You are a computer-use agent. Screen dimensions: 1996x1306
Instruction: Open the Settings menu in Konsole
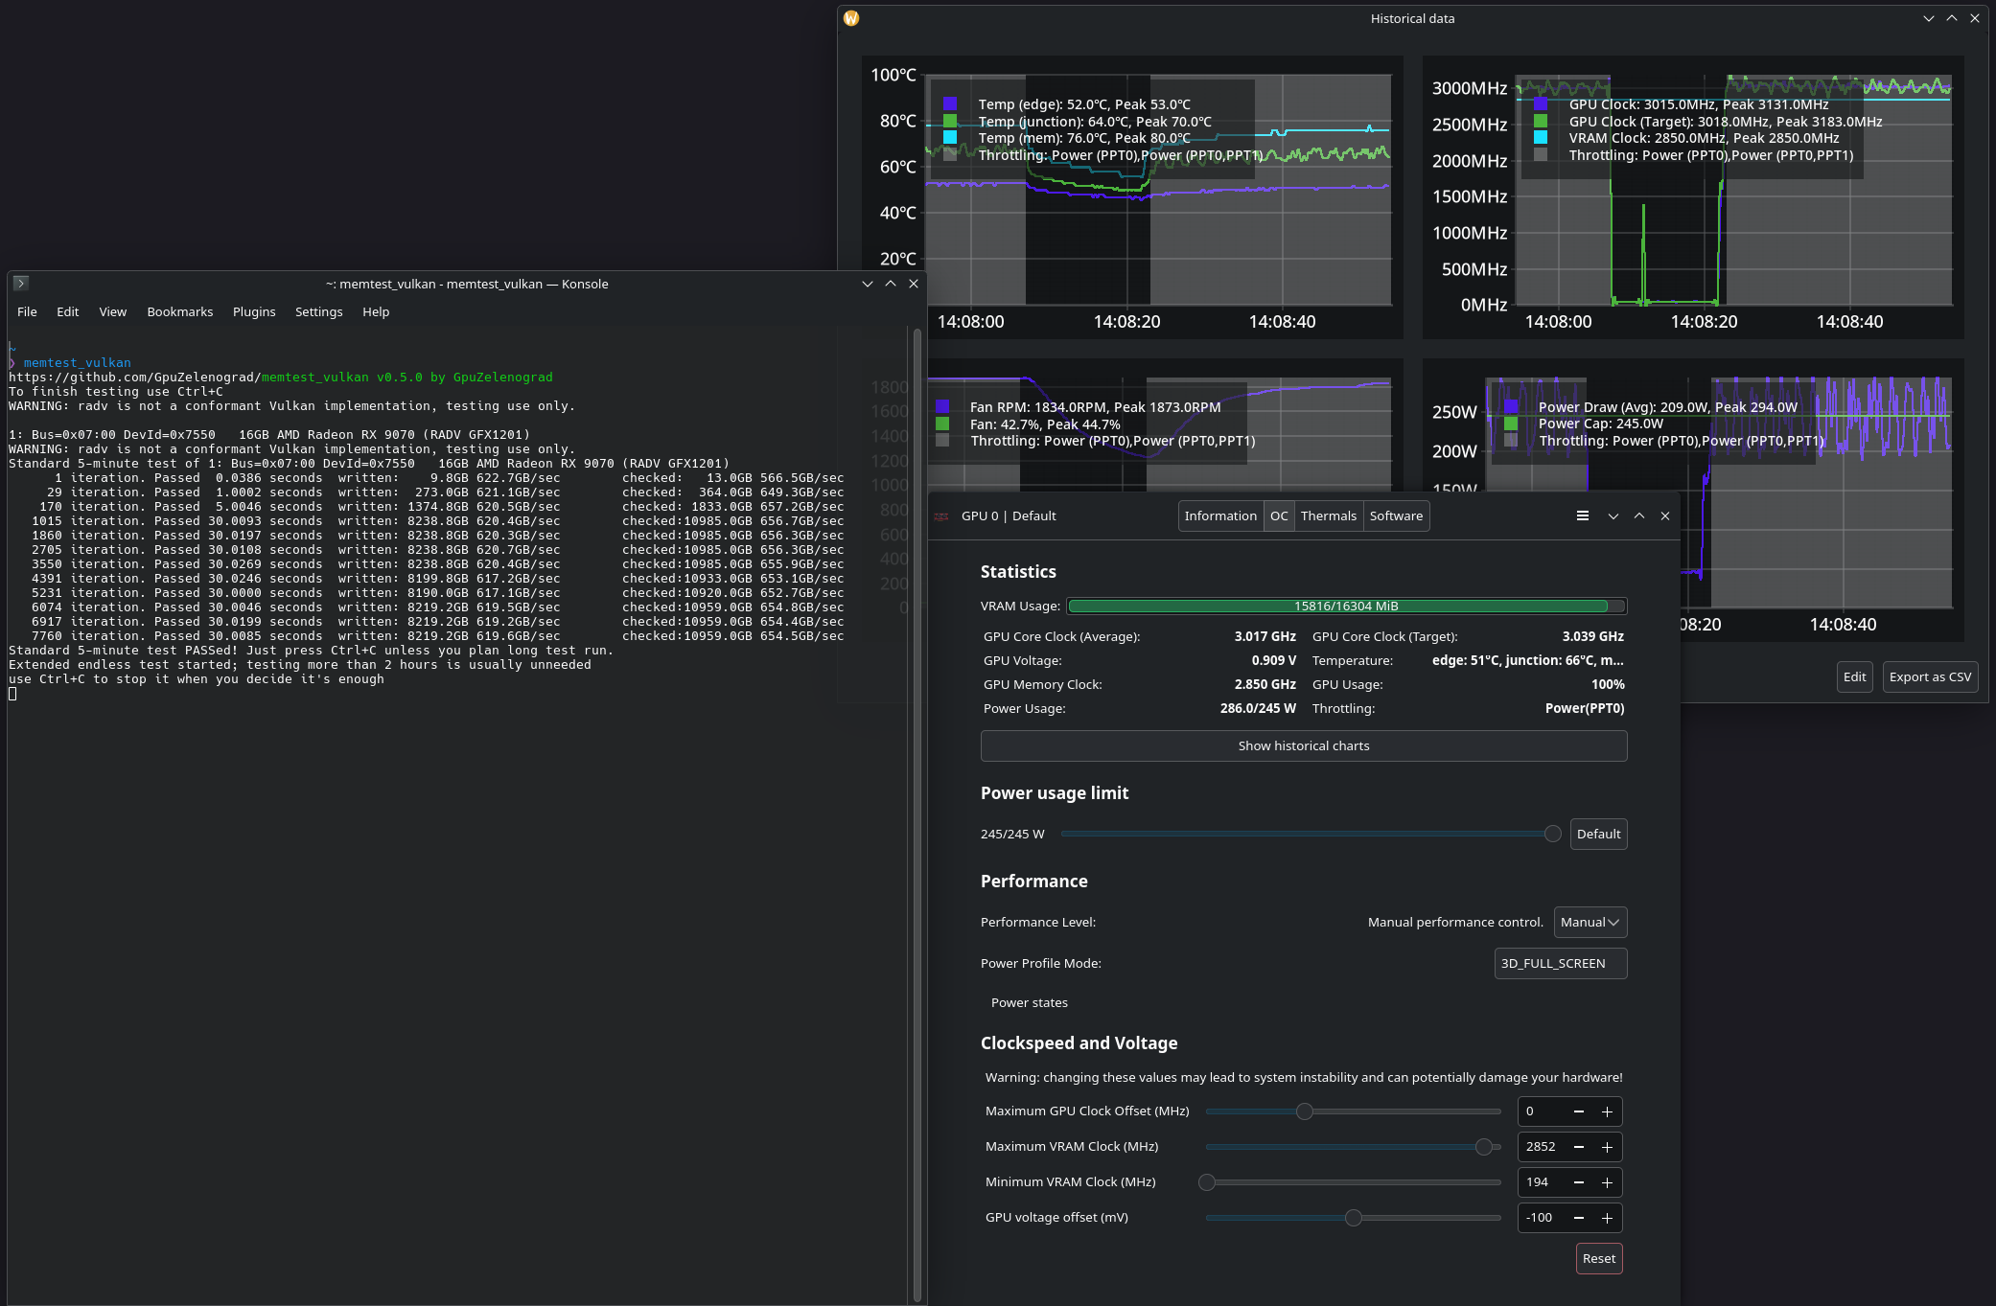point(318,312)
